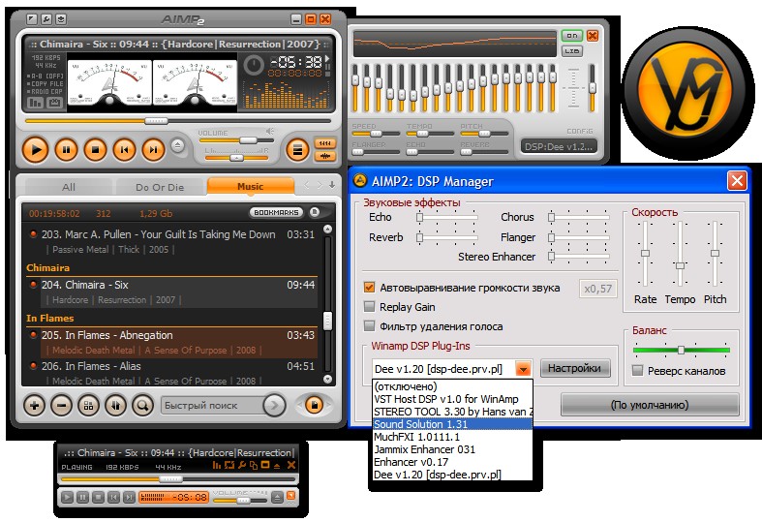The image size is (762, 522).
Task: Click the green Баланс slider in DSP Manager
Action: tap(682, 350)
